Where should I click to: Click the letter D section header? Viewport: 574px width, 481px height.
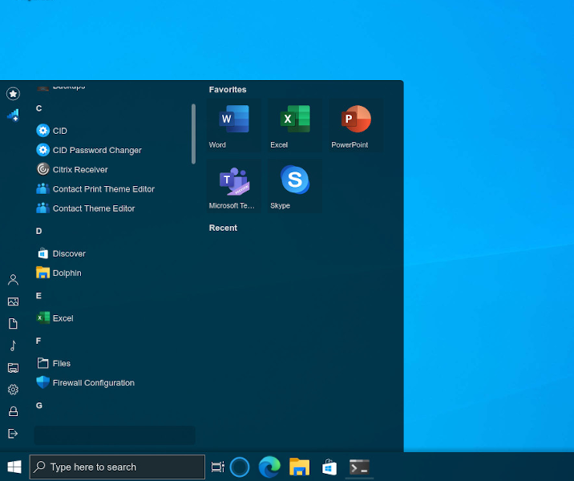point(39,232)
